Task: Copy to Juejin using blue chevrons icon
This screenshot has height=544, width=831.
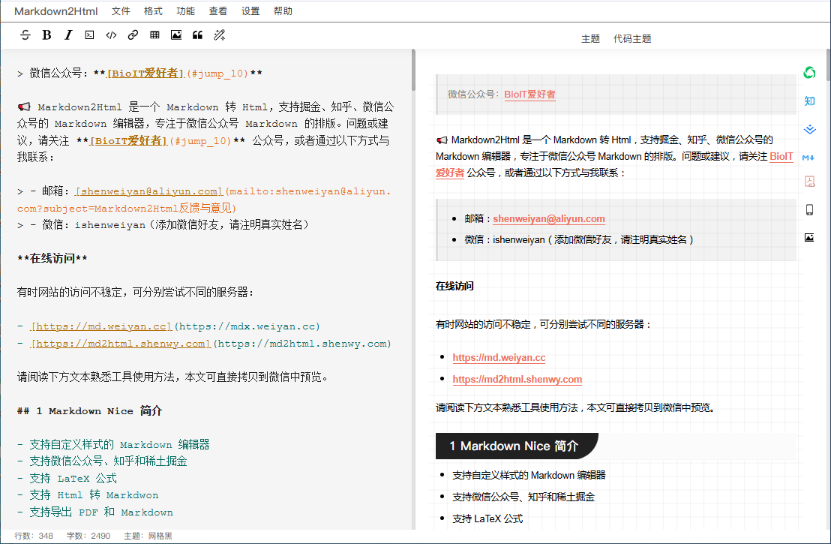Action: tap(809, 129)
